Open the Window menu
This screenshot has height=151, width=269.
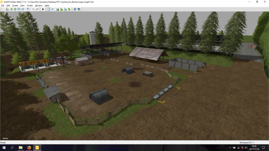(39, 6)
